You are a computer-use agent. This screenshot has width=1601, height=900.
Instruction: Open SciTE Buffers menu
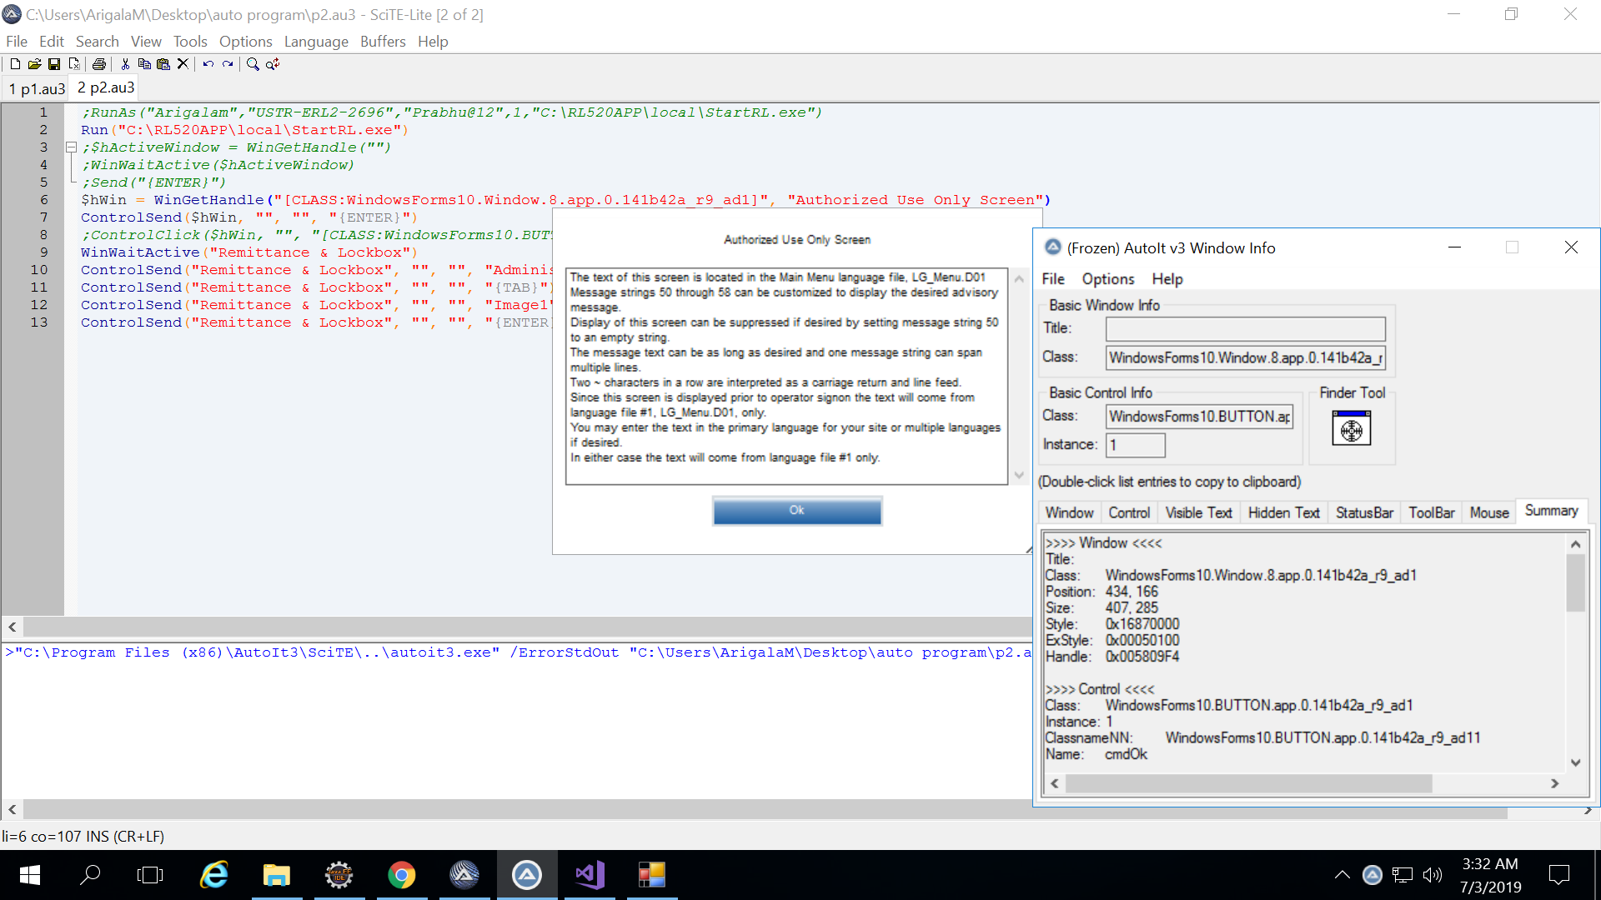pos(383,42)
